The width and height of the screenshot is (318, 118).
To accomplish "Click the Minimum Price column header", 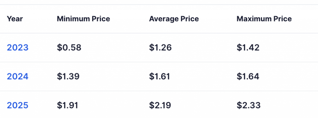I will click(83, 19).
